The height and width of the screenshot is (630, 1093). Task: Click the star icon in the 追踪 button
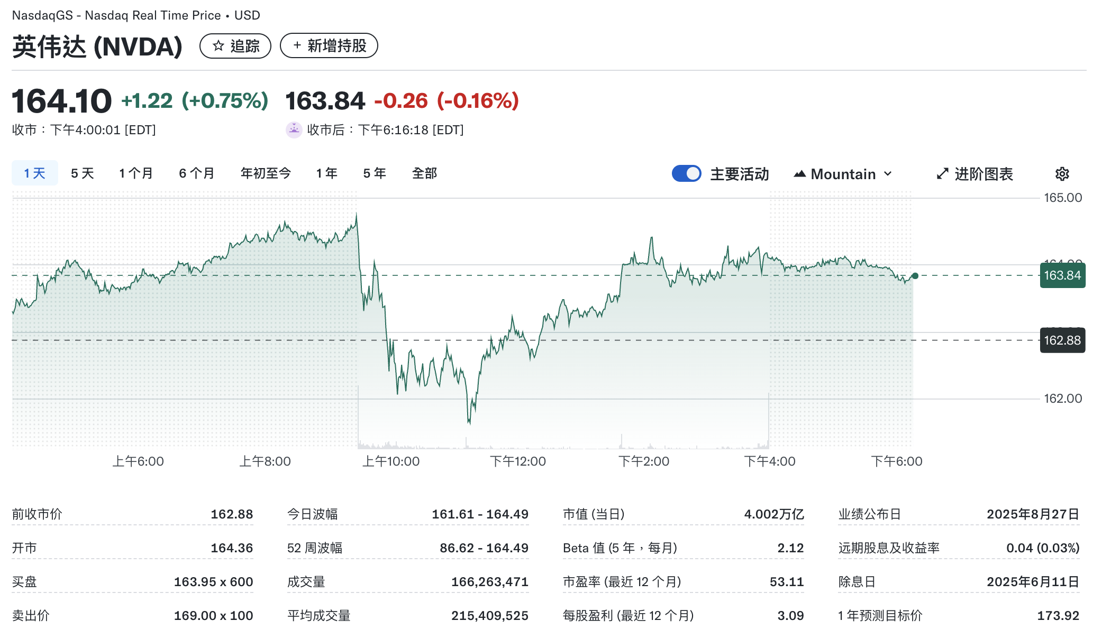tap(218, 46)
